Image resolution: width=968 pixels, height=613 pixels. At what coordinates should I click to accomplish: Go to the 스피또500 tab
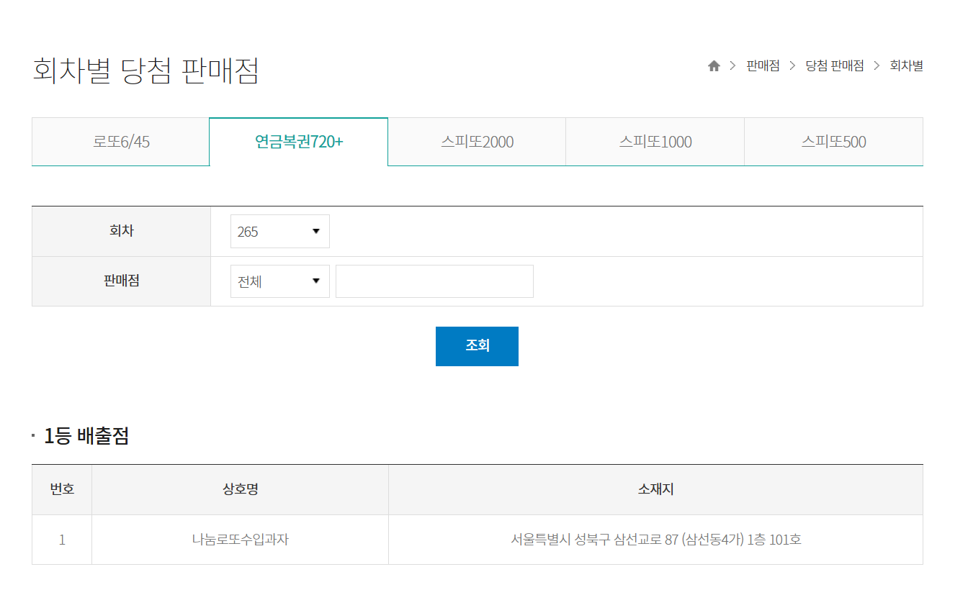pos(834,142)
